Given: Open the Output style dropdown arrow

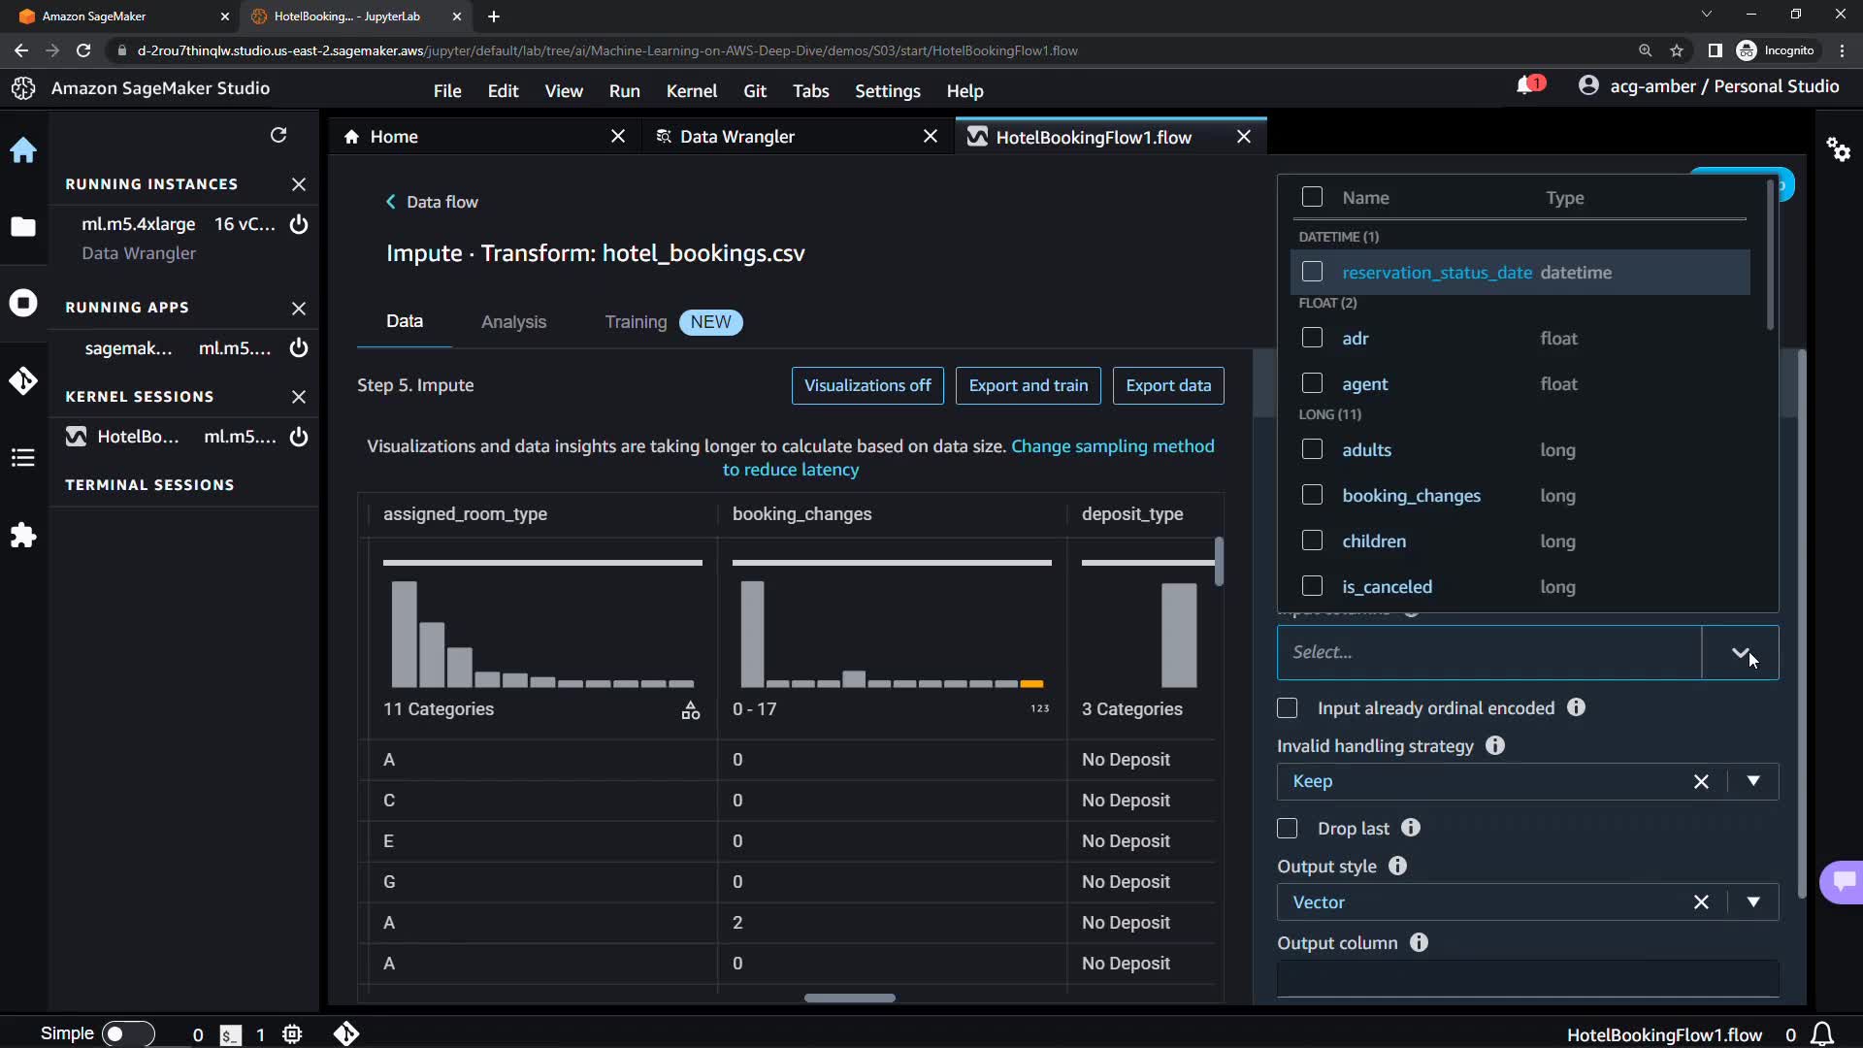Looking at the screenshot, I should point(1753,902).
